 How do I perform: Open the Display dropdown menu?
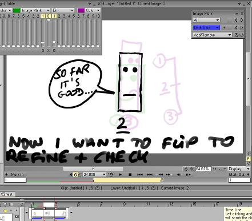coord(239,169)
